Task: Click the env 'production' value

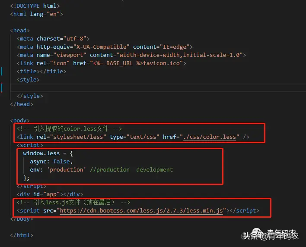Action: [67, 170]
